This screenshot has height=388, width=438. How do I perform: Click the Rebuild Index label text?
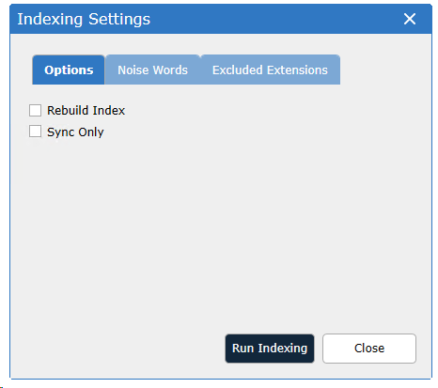(x=86, y=110)
